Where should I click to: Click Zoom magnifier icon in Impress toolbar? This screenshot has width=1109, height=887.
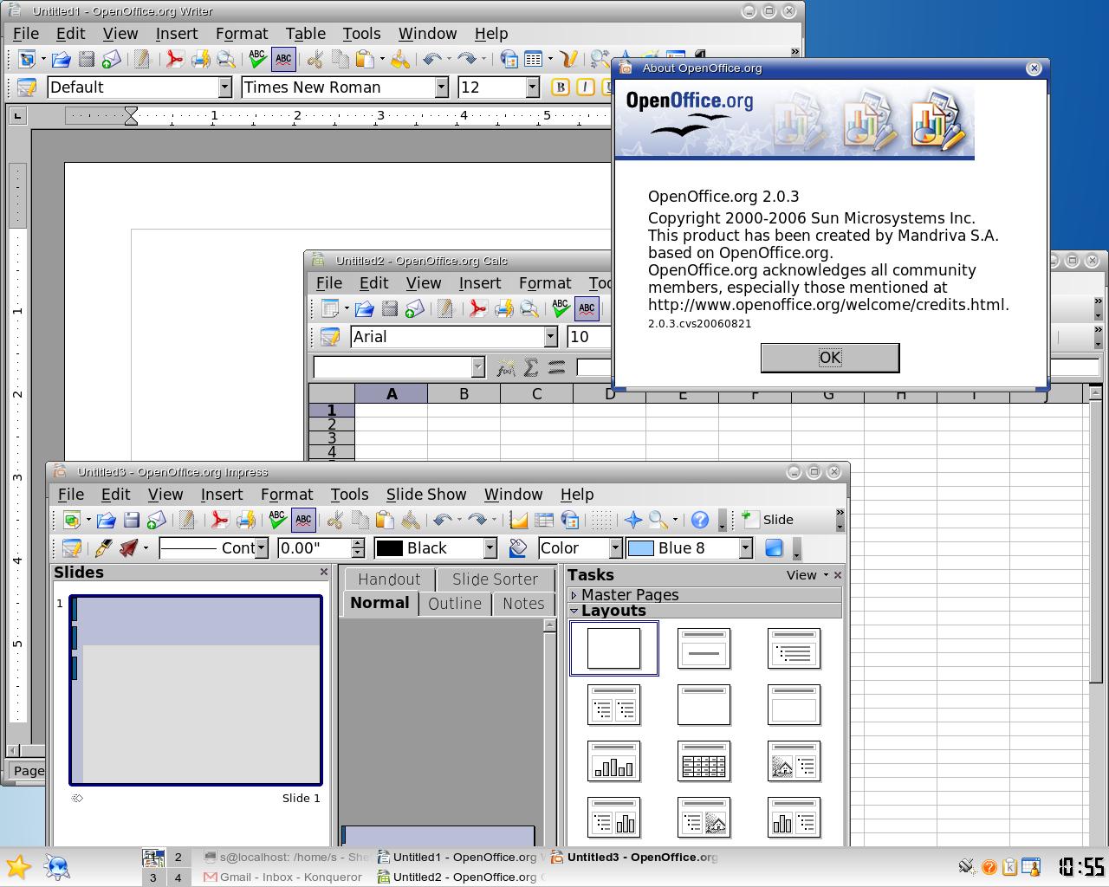coord(658,520)
